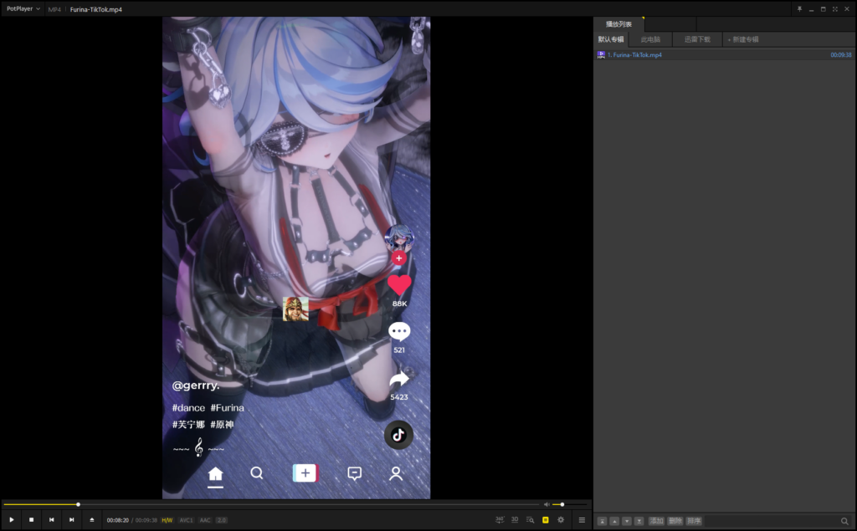
Task: Click the MP4 format label in title bar
Action: click(54, 9)
